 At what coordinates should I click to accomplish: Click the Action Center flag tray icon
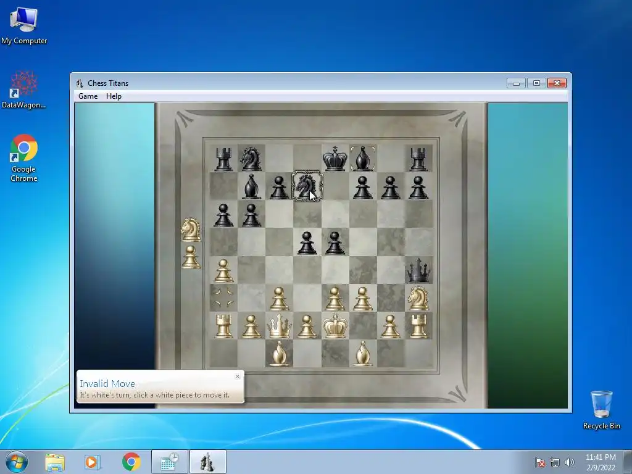pyautogui.click(x=540, y=462)
